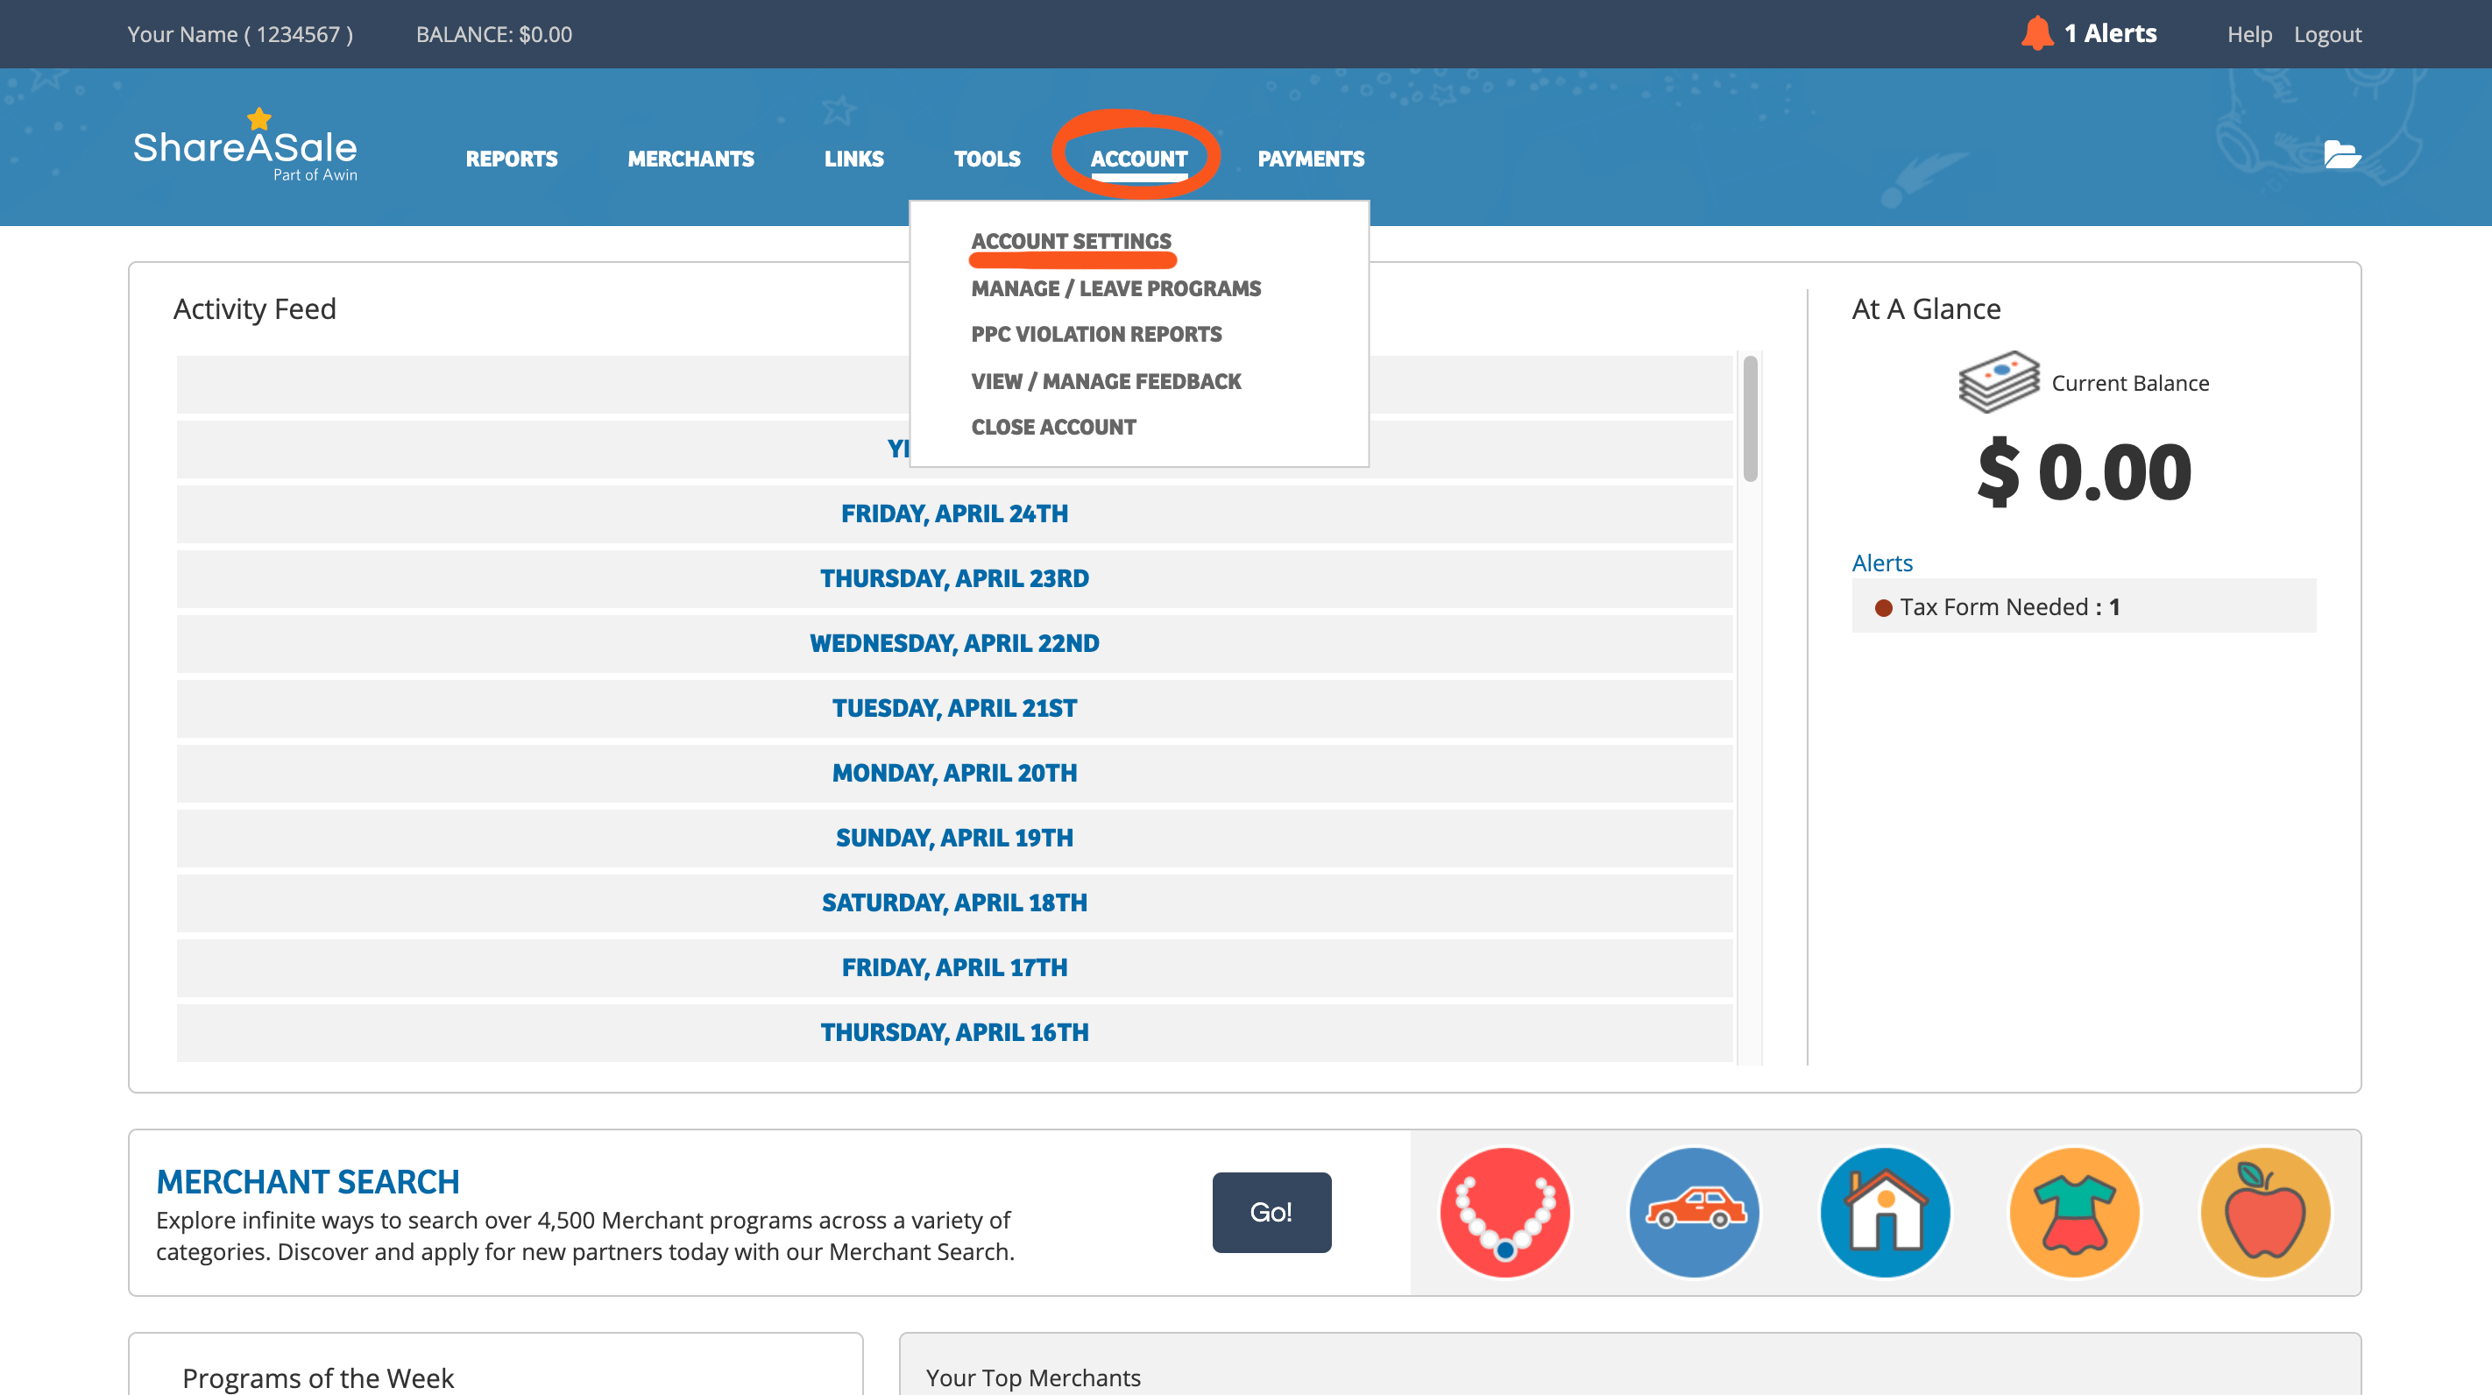
Task: Open the Links menu
Action: click(853, 159)
